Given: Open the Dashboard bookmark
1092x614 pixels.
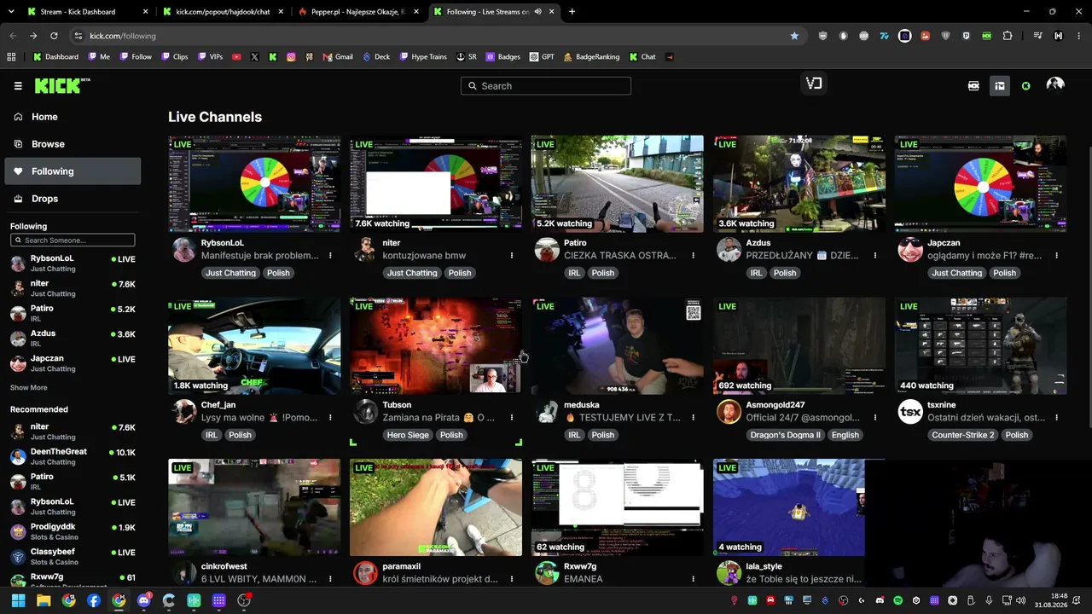Looking at the screenshot, I should point(55,57).
